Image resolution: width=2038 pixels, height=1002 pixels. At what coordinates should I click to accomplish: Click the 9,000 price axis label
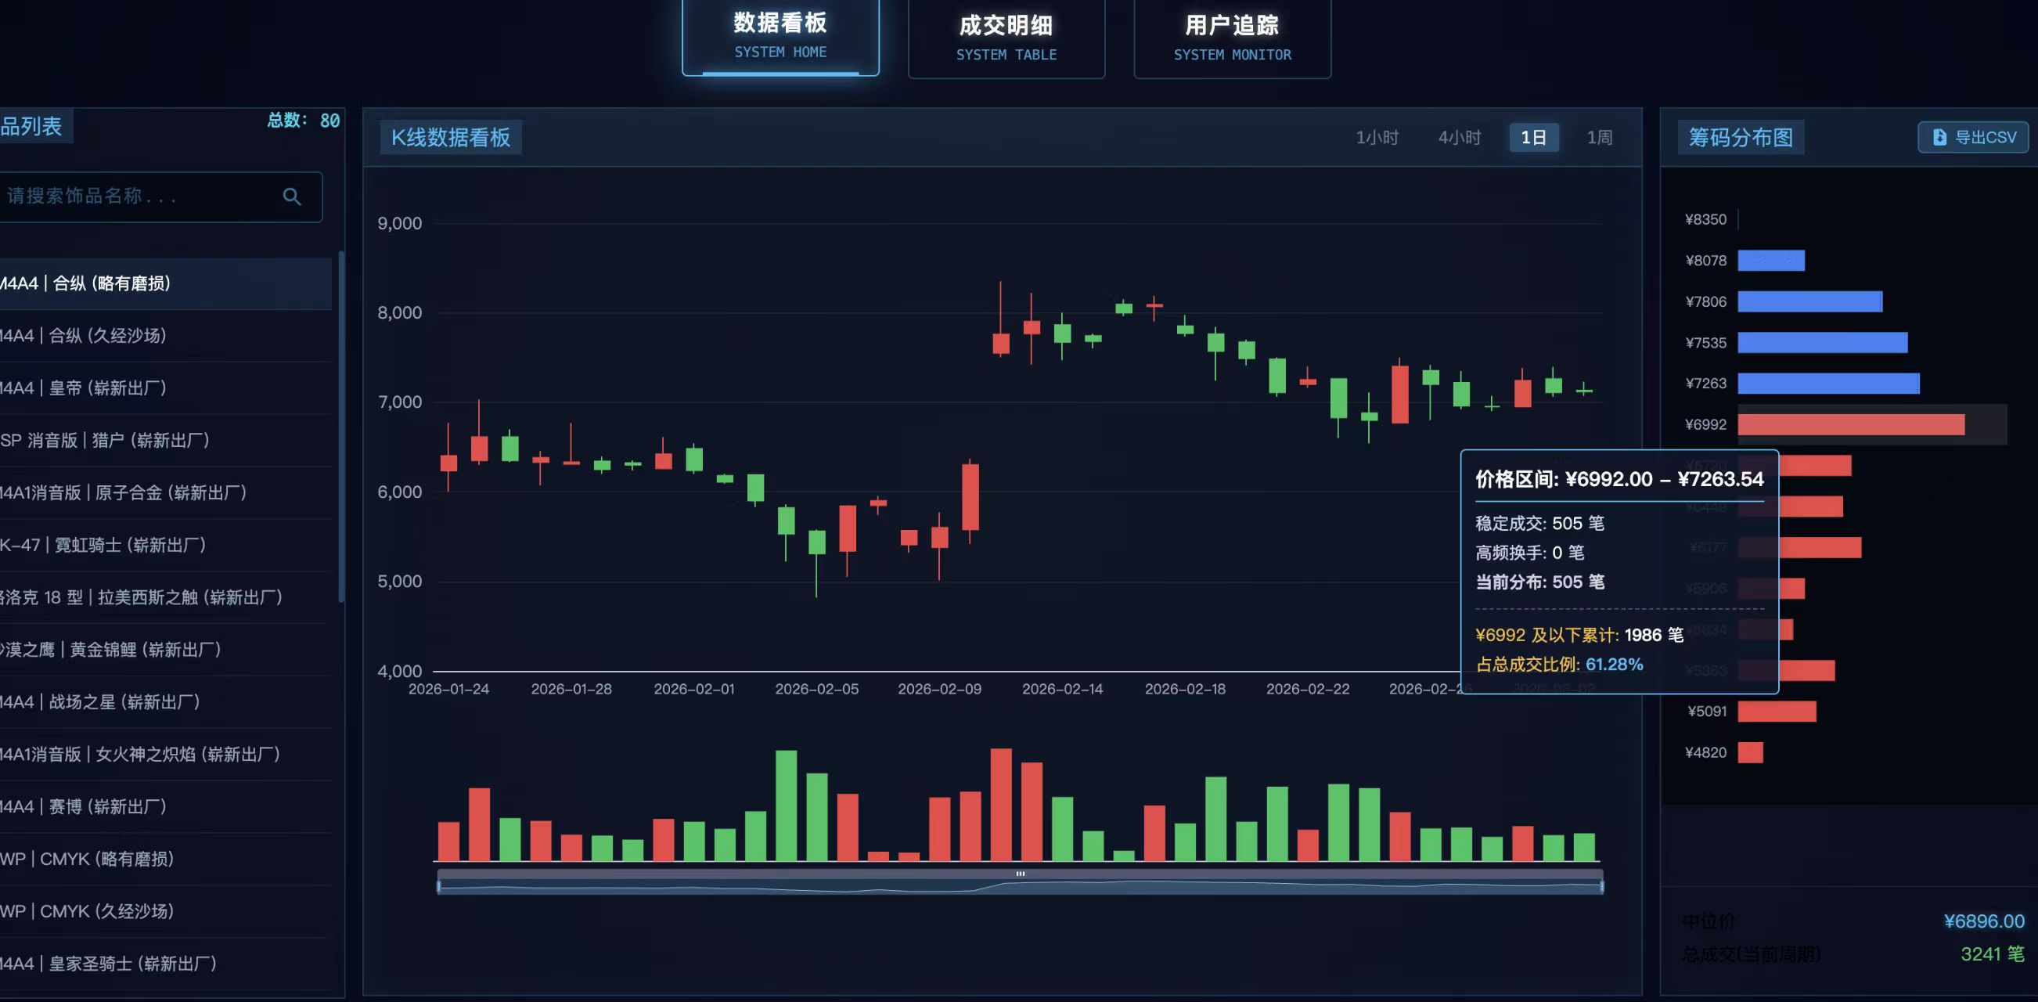[x=399, y=223]
